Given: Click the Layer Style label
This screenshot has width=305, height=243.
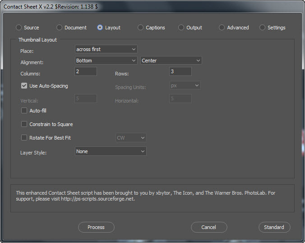Looking at the screenshot, I should pos(33,153).
